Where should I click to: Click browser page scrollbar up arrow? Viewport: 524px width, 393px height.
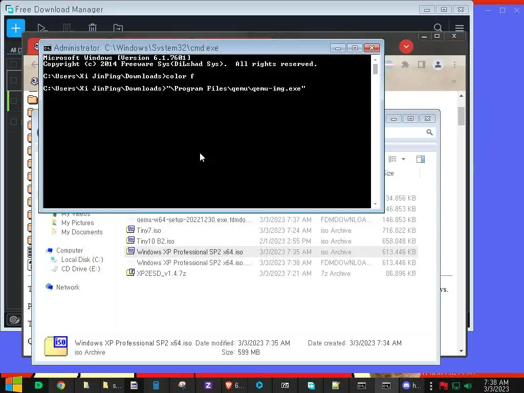pyautogui.click(x=461, y=96)
